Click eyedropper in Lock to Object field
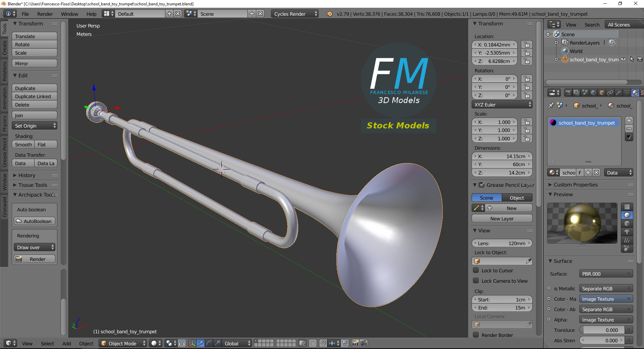The image size is (644, 349). (x=529, y=261)
